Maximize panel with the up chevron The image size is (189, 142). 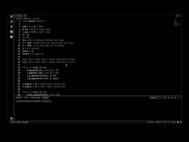click(178, 98)
